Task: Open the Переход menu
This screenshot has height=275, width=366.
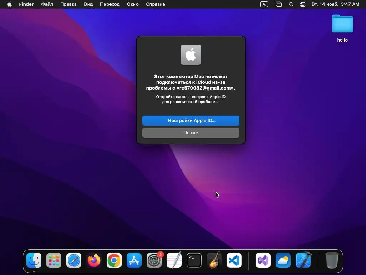Action: tap(110, 4)
